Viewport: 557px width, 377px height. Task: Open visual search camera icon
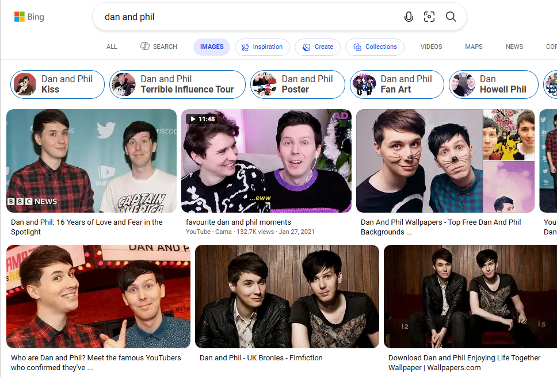[x=429, y=17]
